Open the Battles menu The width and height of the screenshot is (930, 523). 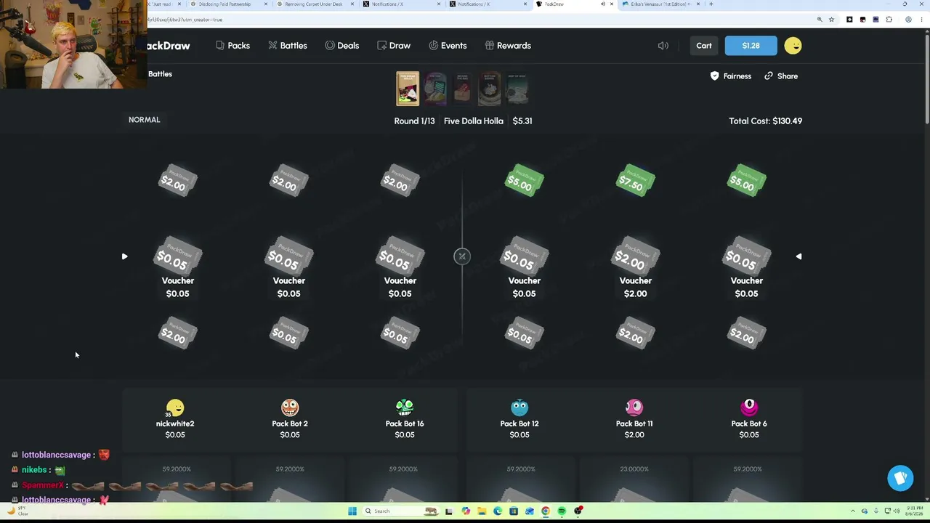coord(288,46)
